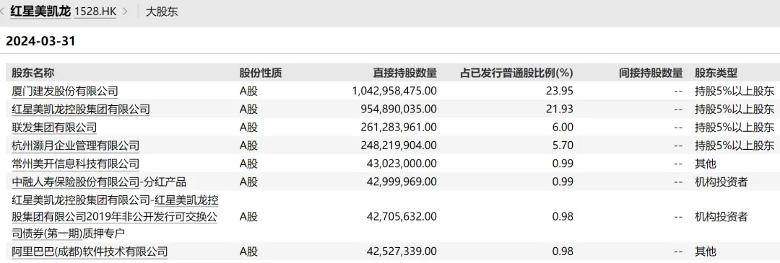Open the 2019年非公开发行可交换公司债券 pledge account link
Image resolution: width=780 pixels, height=263 pixels.
[115, 217]
